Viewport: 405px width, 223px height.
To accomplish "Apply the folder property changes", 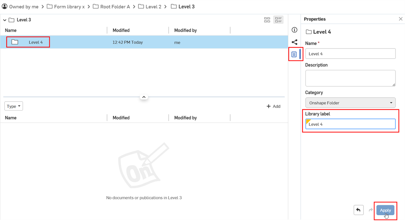I will (385, 210).
